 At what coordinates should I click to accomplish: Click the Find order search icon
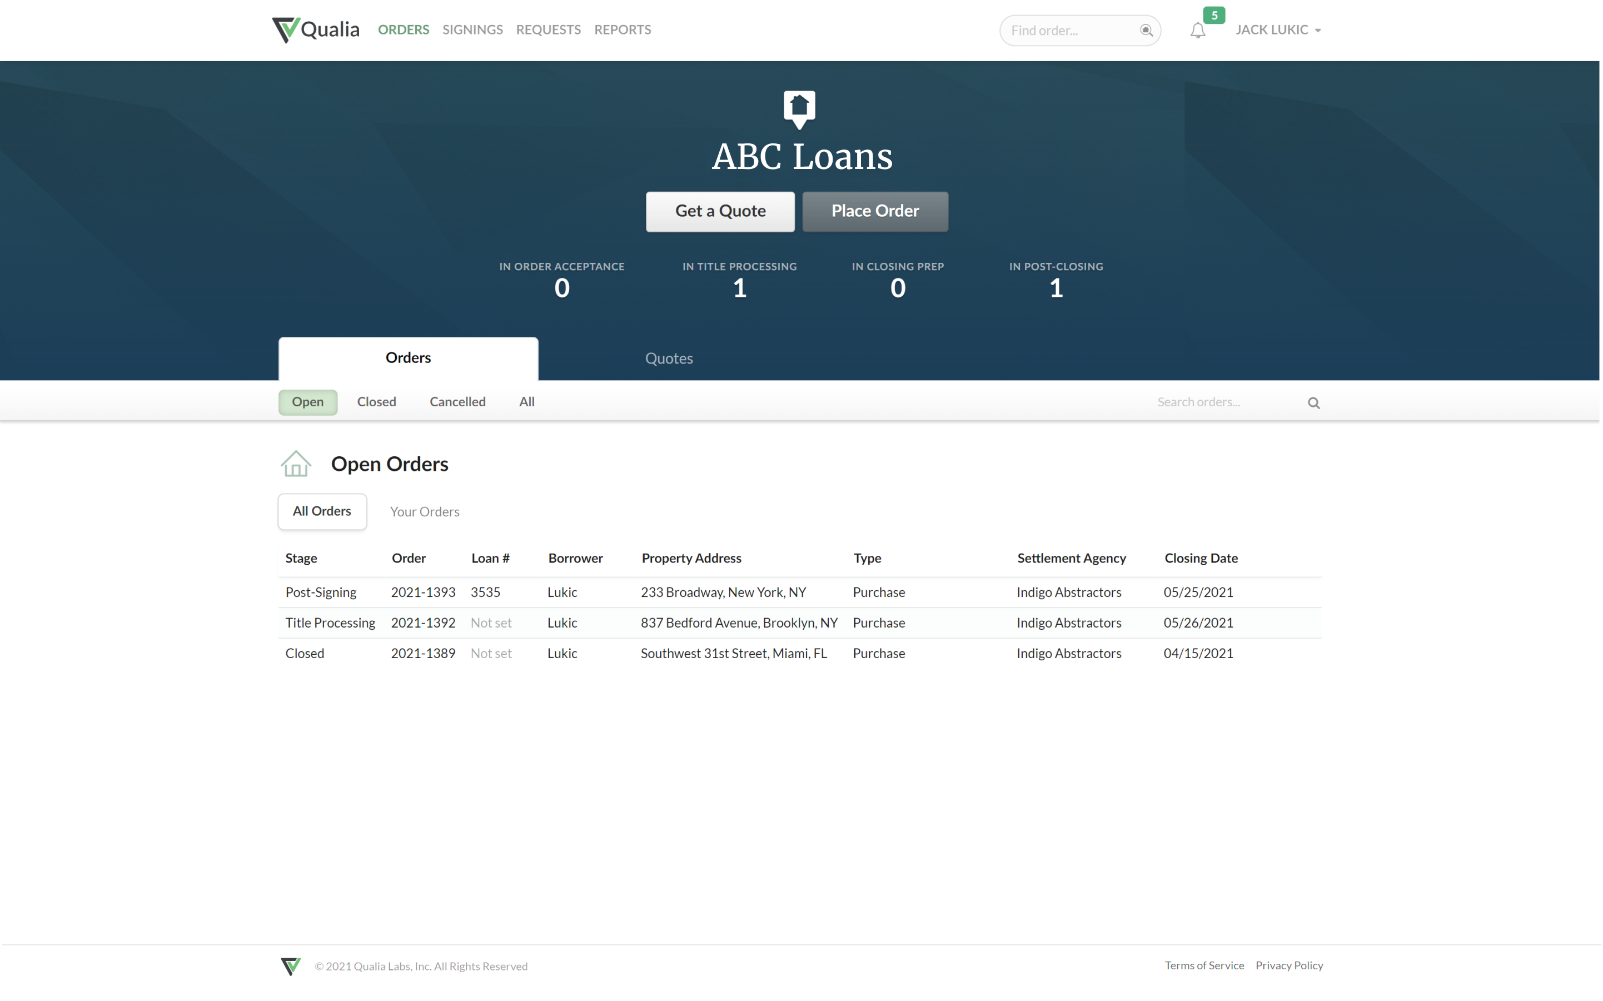coord(1146,31)
